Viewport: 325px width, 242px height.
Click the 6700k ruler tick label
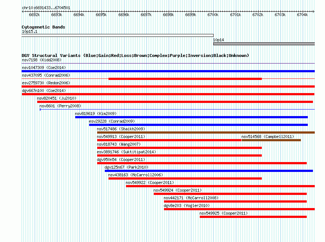pos(213,15)
